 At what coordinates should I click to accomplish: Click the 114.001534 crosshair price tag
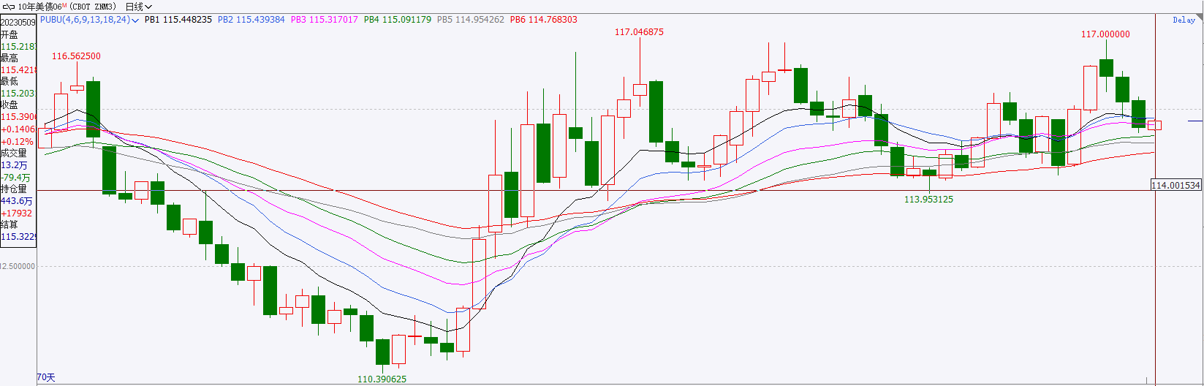click(x=1176, y=186)
